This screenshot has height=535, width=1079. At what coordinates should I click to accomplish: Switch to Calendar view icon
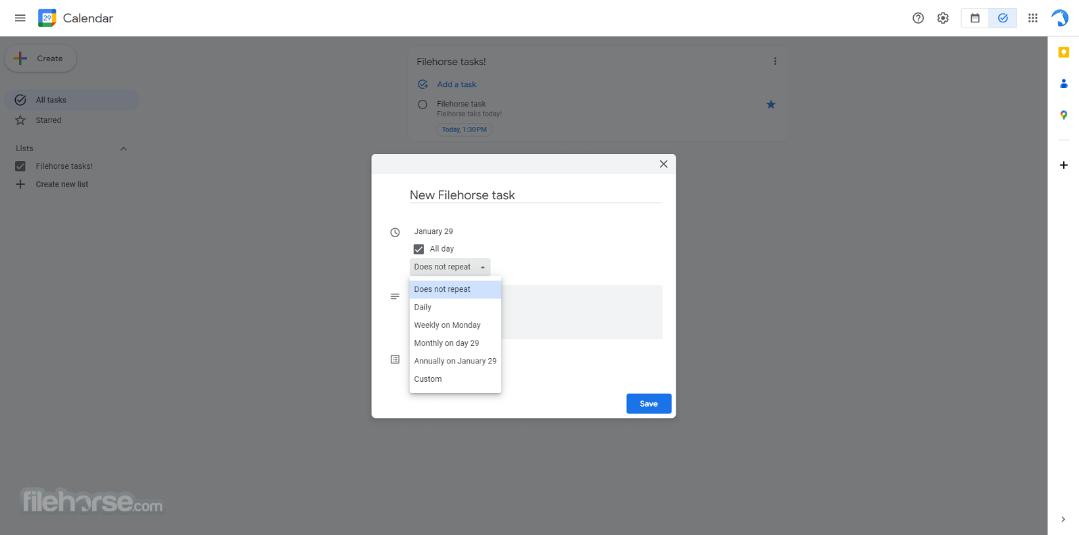(x=975, y=18)
